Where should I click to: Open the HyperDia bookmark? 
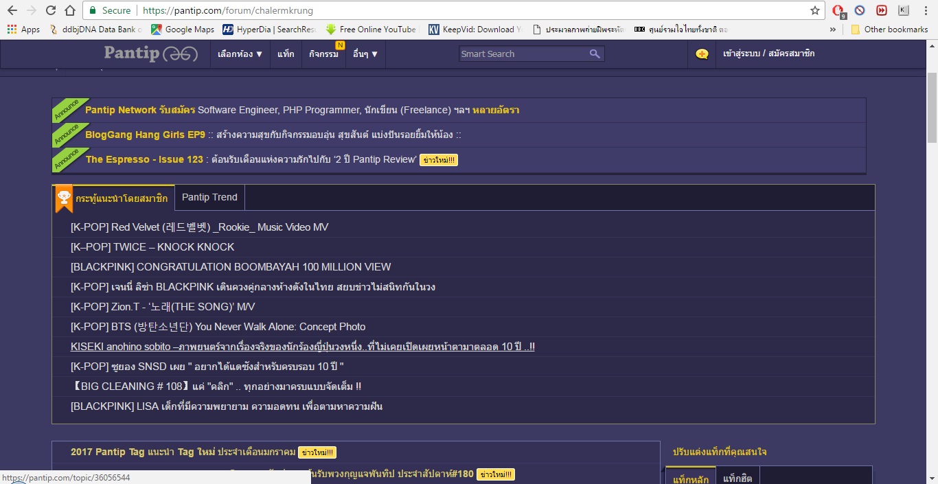point(269,30)
